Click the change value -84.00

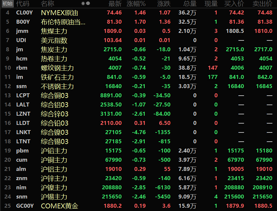[x=162, y=114]
